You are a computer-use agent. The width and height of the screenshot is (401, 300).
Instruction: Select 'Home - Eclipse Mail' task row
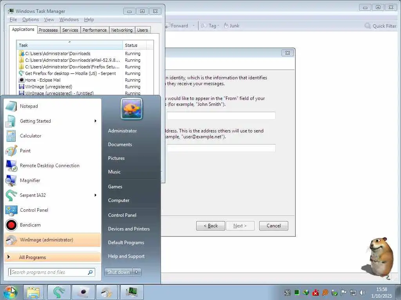click(85, 80)
